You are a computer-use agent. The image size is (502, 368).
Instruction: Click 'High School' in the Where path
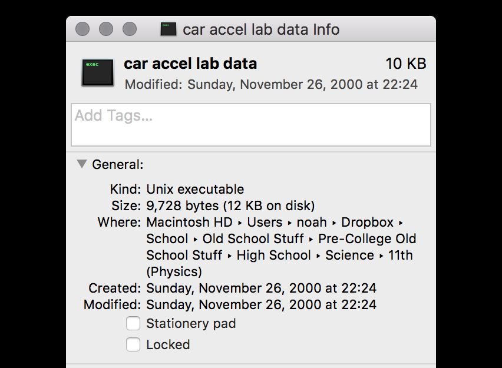pyautogui.click(x=273, y=255)
